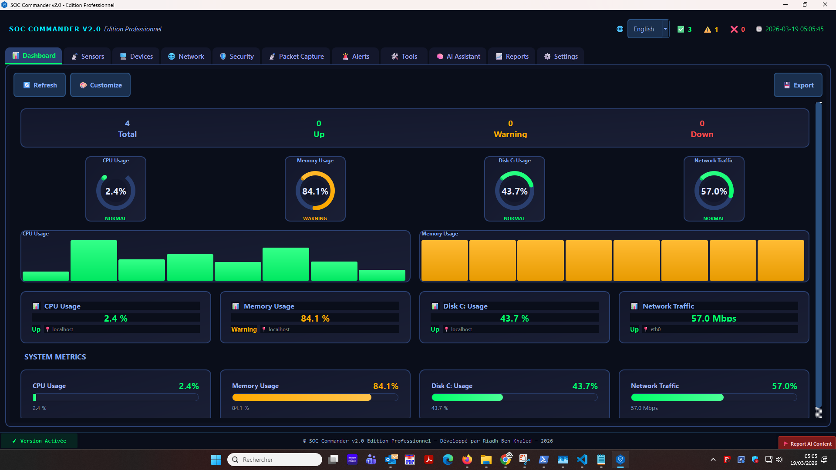Open the Devices tab
836x470 pixels.
click(136, 57)
